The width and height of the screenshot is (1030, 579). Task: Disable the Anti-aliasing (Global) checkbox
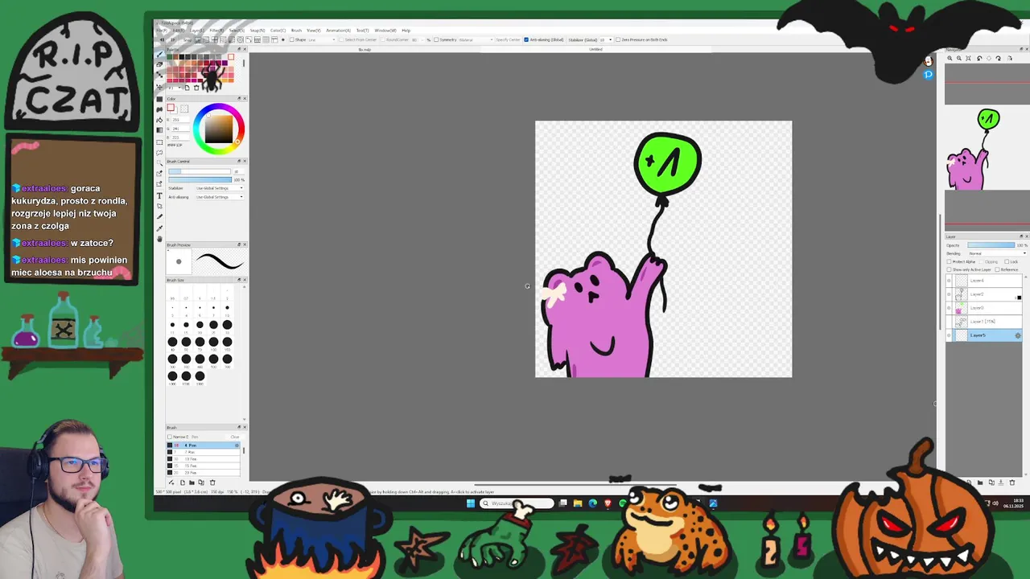pos(526,39)
